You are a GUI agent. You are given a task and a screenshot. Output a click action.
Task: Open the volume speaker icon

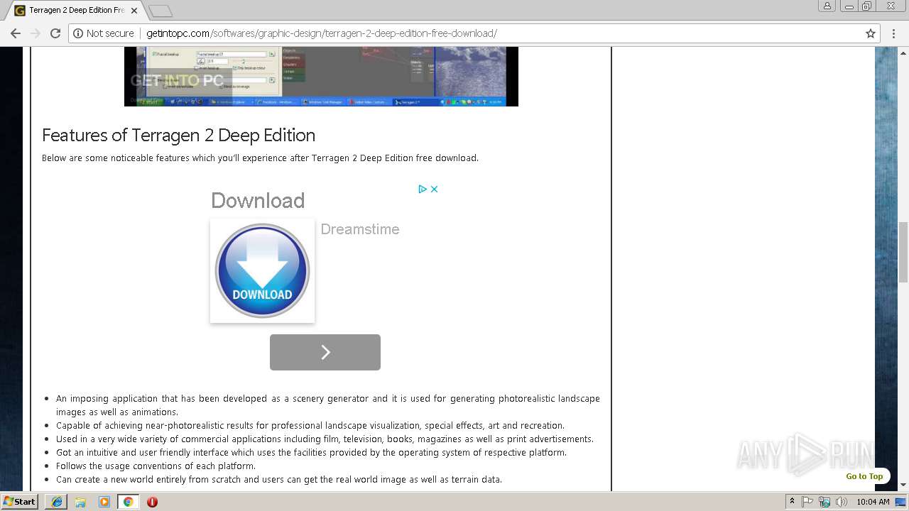[842, 502]
